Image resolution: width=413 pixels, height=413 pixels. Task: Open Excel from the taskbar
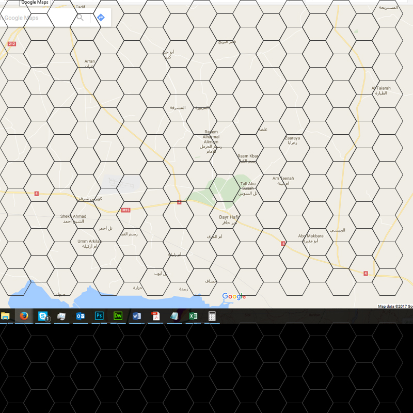[x=193, y=316]
